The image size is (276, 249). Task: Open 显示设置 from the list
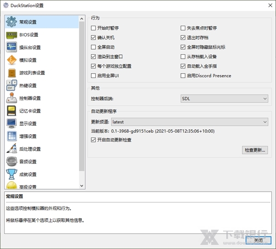[x=41, y=124]
